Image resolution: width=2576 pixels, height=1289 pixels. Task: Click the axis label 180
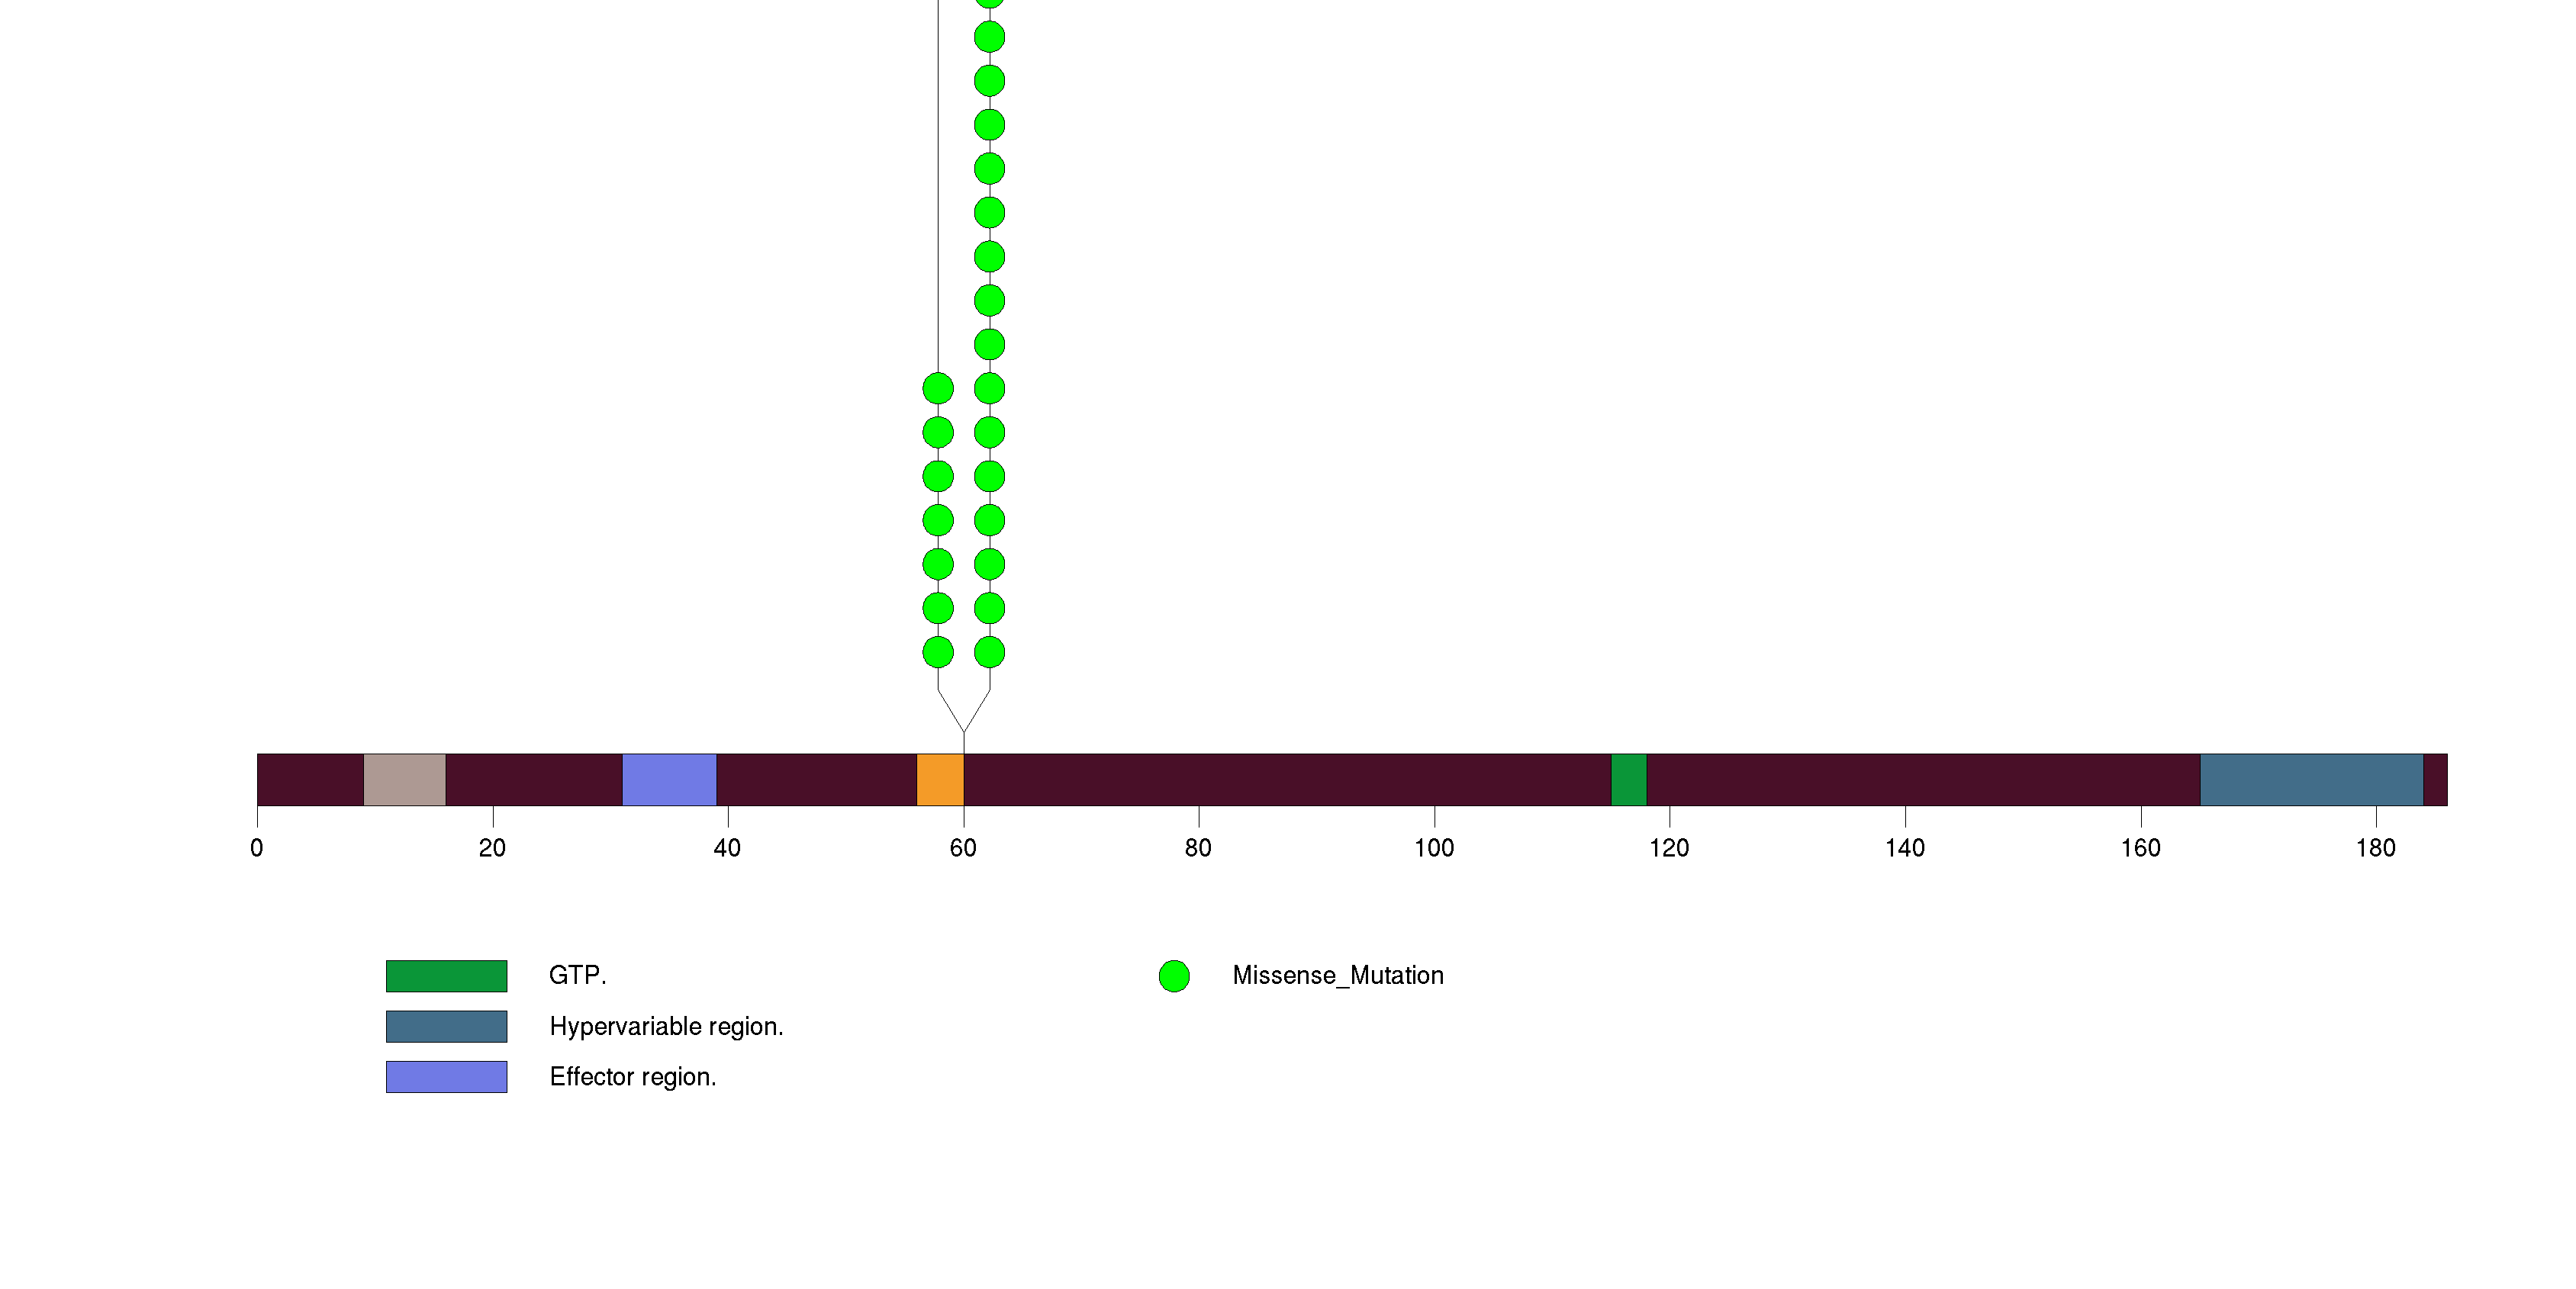click(2375, 848)
